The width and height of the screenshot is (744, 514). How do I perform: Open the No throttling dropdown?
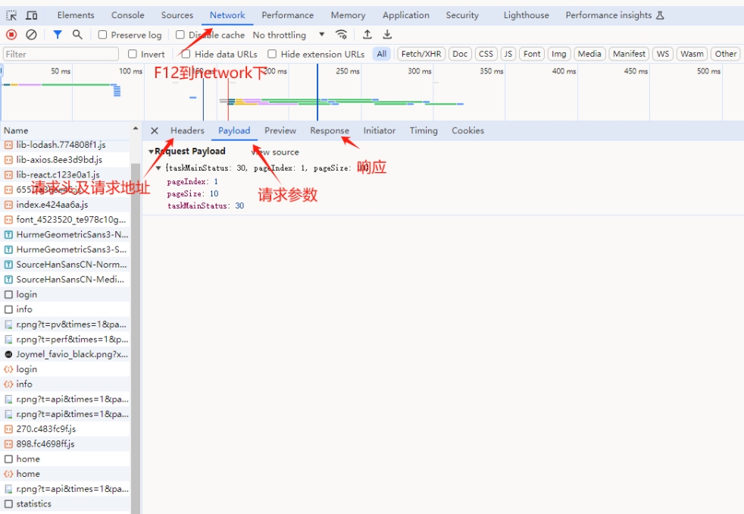pyautogui.click(x=288, y=35)
